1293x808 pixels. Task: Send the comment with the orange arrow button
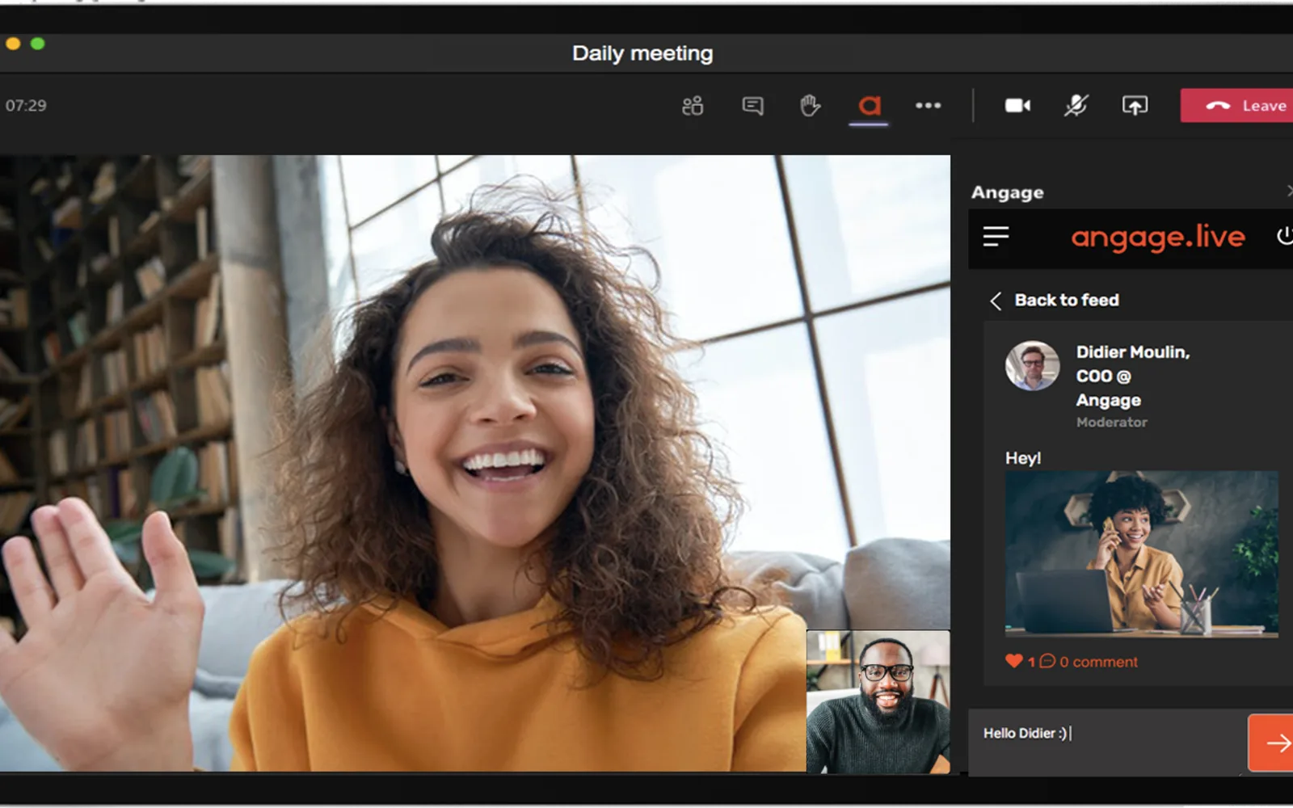pos(1270,743)
